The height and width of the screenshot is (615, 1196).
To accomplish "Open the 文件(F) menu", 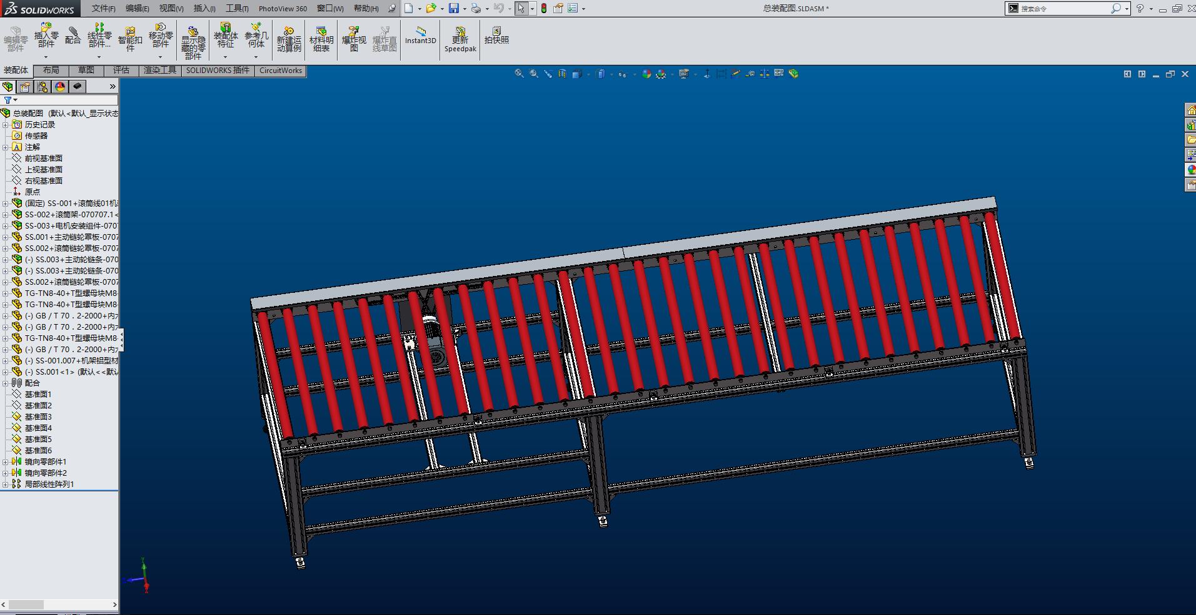I will (x=104, y=9).
